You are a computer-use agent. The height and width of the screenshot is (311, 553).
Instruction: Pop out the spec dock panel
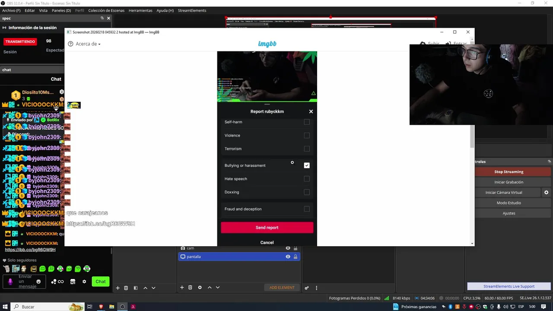102,18
